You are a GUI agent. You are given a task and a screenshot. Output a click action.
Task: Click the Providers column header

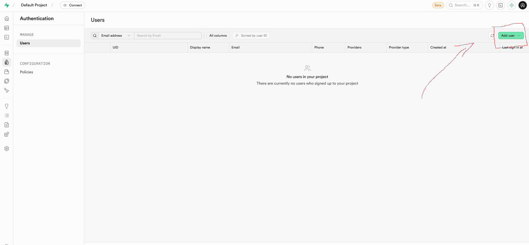pyautogui.click(x=366, y=47)
